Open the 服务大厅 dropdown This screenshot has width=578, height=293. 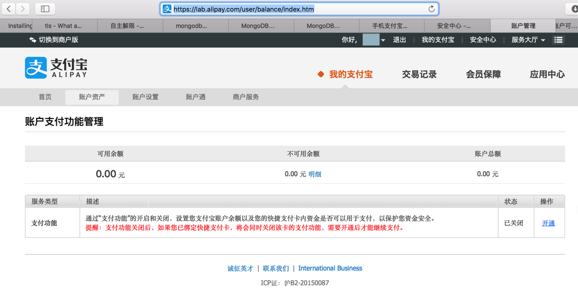(528, 40)
